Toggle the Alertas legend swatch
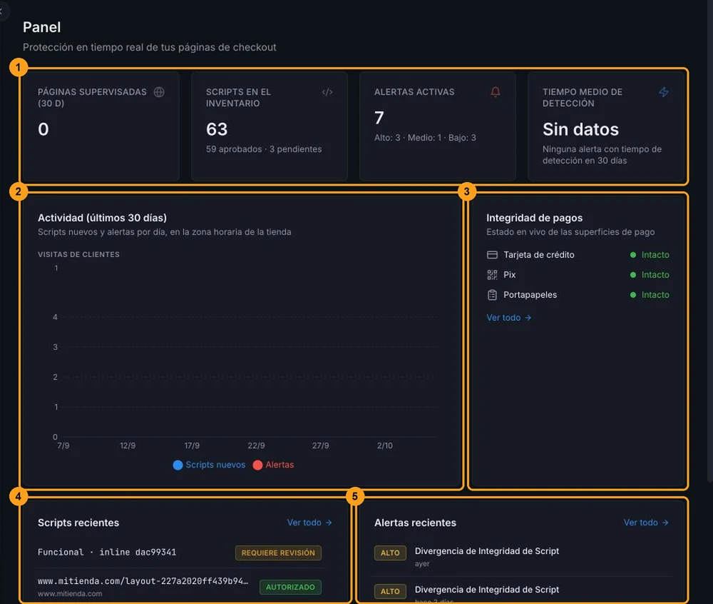Image resolution: width=713 pixels, height=604 pixels. [257, 465]
